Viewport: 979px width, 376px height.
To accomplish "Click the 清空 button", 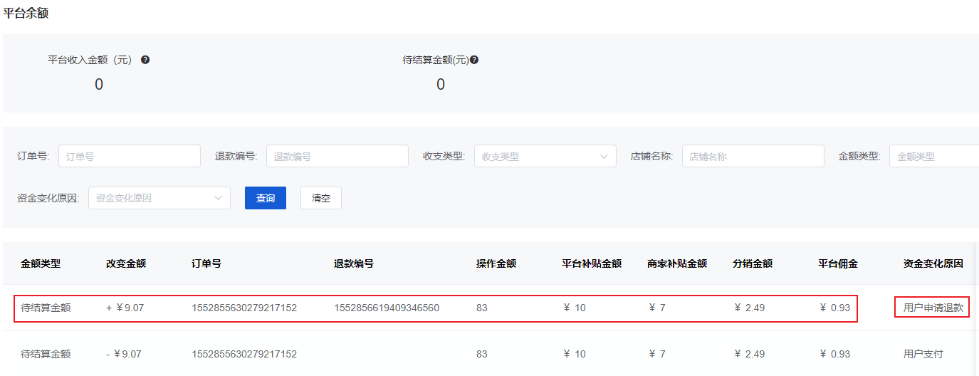I will [x=321, y=198].
